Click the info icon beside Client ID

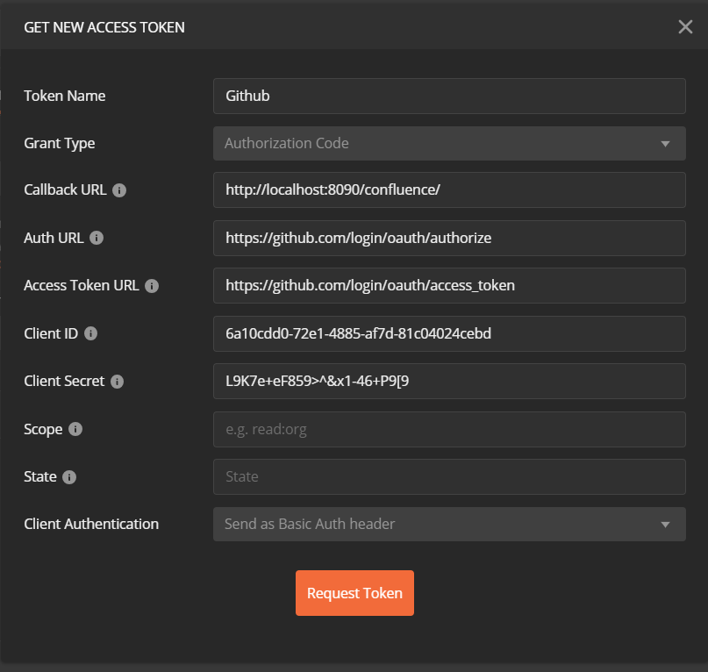(x=90, y=333)
